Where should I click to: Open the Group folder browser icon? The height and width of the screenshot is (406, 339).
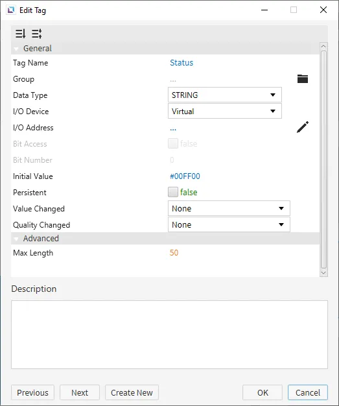tap(303, 78)
